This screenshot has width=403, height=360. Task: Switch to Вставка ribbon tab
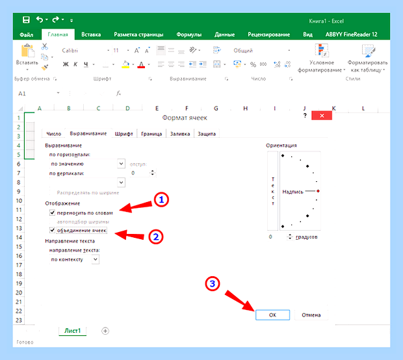91,34
